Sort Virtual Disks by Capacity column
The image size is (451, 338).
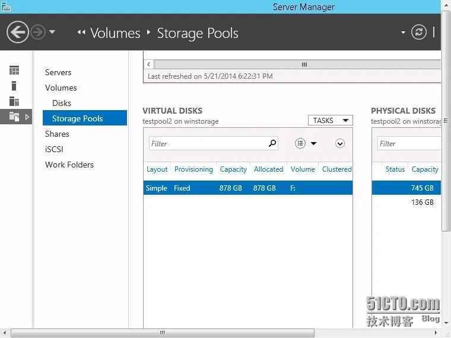233,169
